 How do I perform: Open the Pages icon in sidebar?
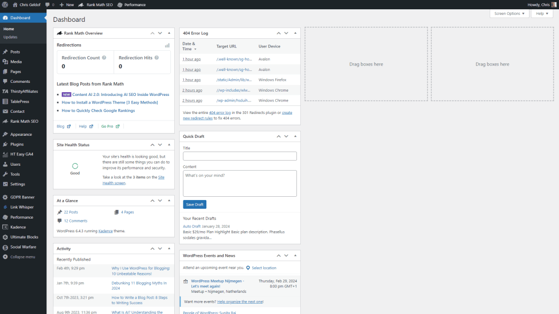click(x=5, y=71)
